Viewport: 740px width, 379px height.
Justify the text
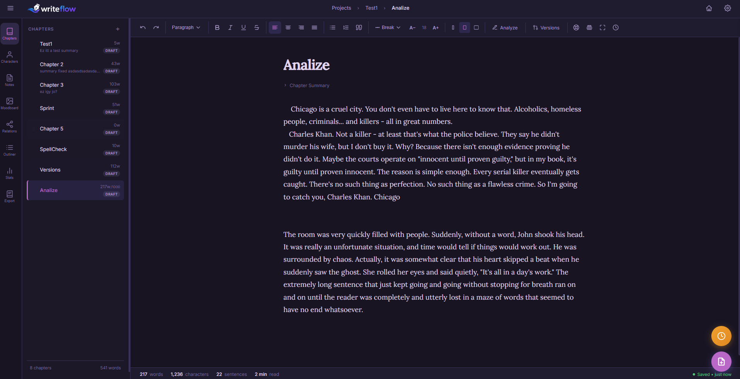(x=314, y=27)
